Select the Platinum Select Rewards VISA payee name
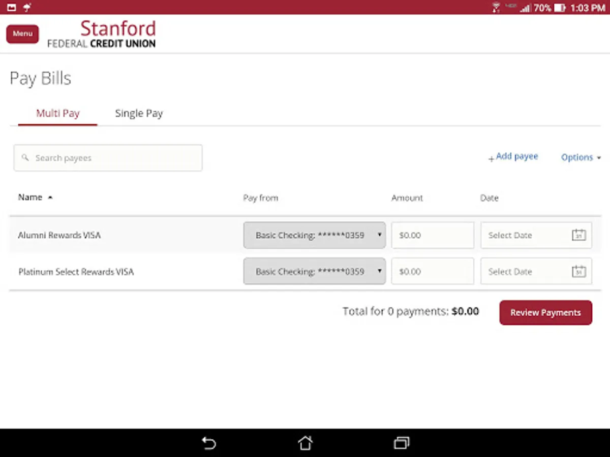Image resolution: width=610 pixels, height=457 pixels. pos(76,272)
